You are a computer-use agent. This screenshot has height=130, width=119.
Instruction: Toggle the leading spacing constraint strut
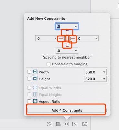tap(61, 38)
